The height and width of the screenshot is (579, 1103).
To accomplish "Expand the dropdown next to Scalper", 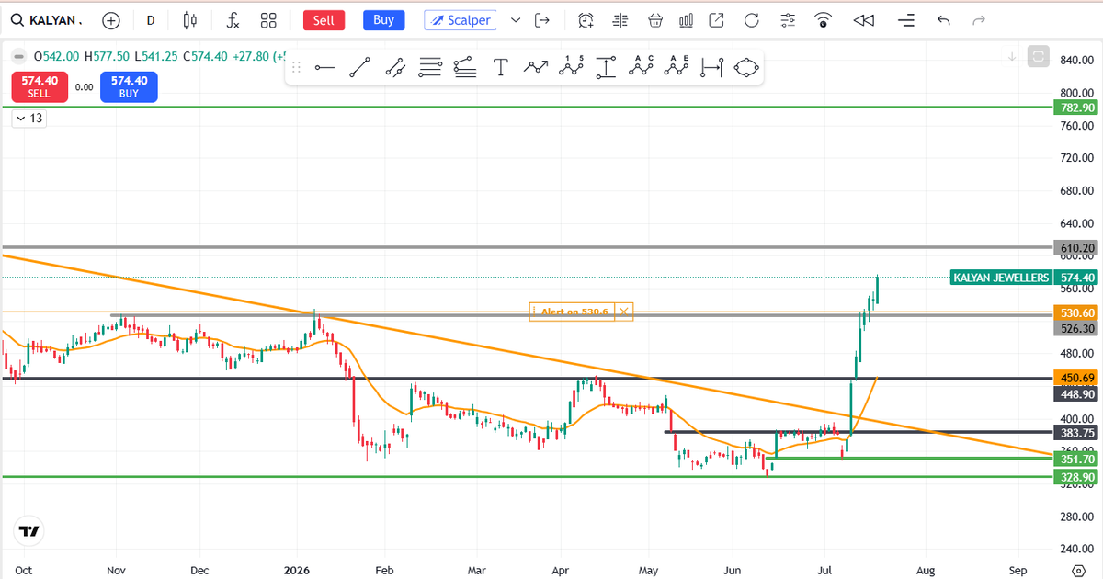I will (515, 20).
